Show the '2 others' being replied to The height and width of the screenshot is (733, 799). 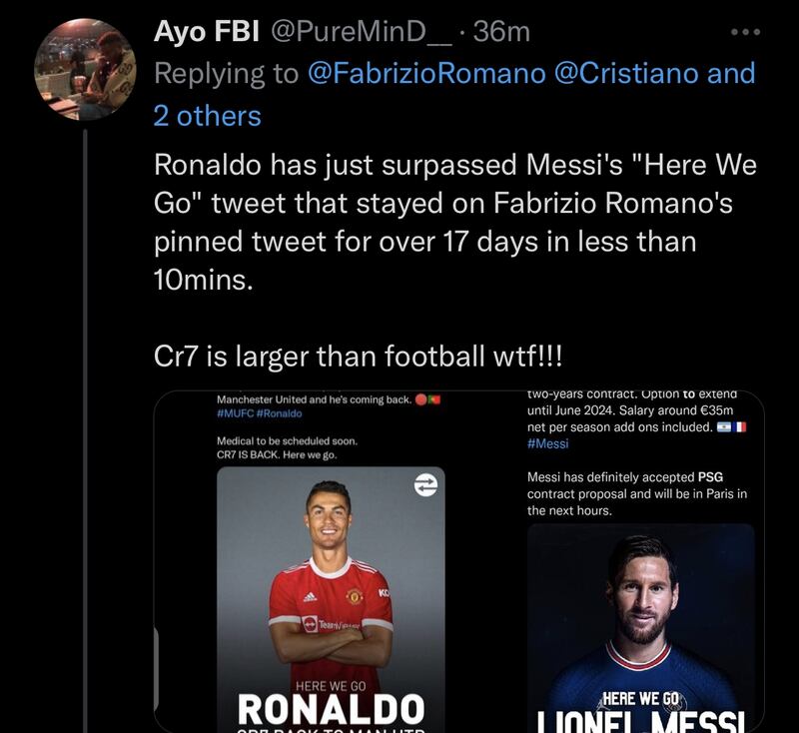tap(207, 115)
